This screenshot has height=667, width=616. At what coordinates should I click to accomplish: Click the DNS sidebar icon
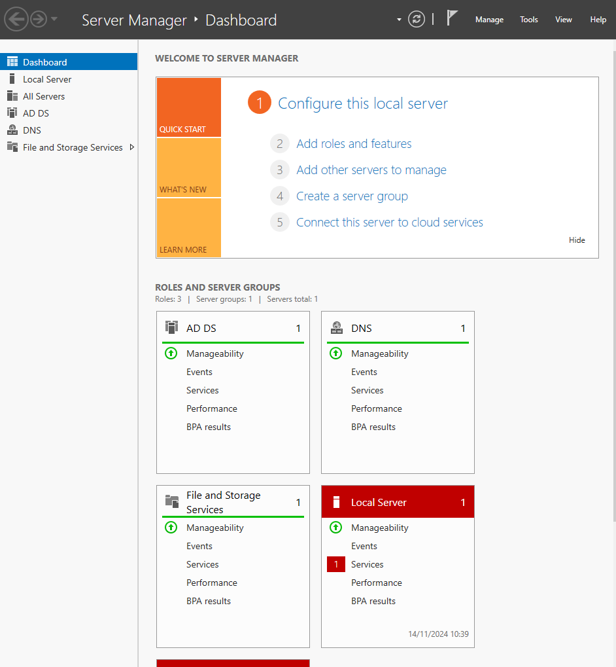(x=12, y=130)
